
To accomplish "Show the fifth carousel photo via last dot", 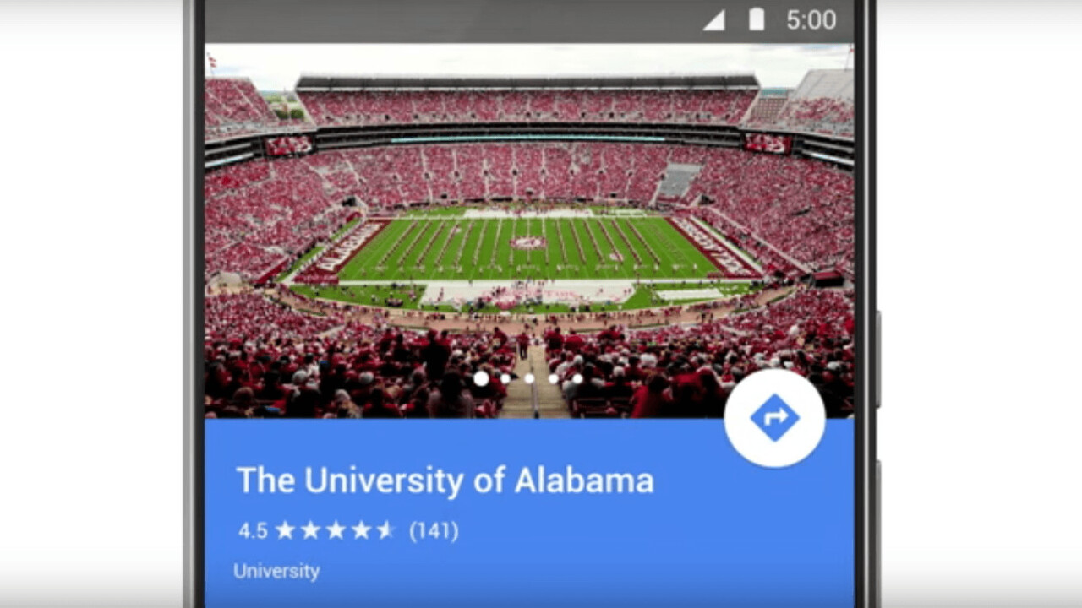I will (577, 378).
